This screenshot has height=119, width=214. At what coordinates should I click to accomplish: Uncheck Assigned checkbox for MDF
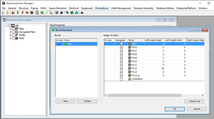coord(121,44)
